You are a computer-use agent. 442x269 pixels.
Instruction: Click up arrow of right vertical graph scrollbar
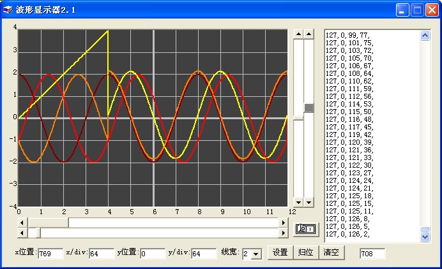(309, 34)
